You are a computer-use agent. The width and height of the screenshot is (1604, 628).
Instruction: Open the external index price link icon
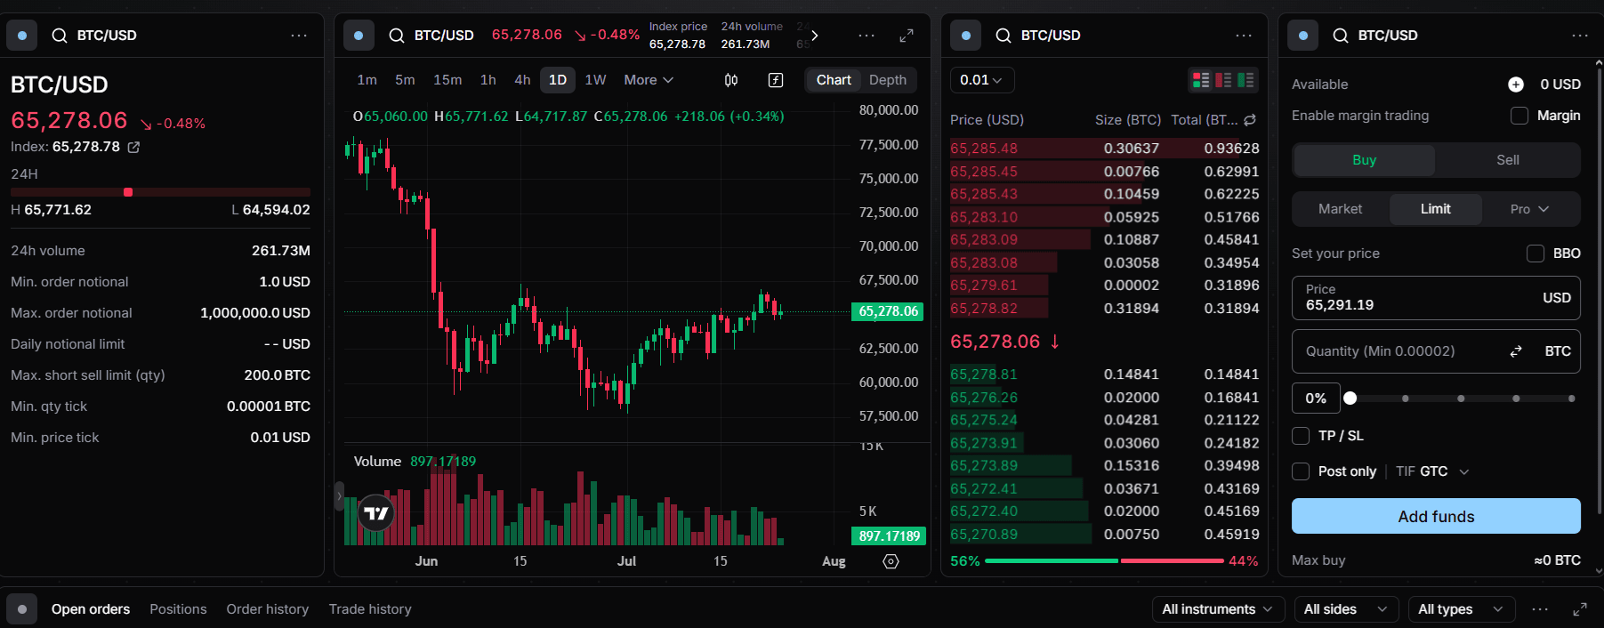133,147
